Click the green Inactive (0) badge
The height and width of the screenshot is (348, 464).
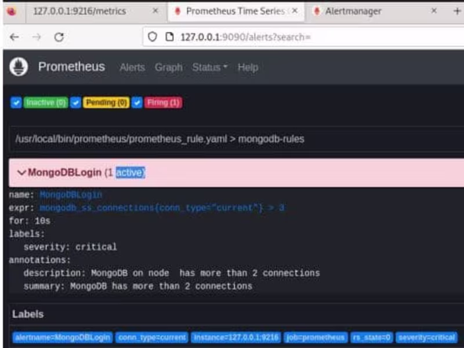(x=46, y=103)
